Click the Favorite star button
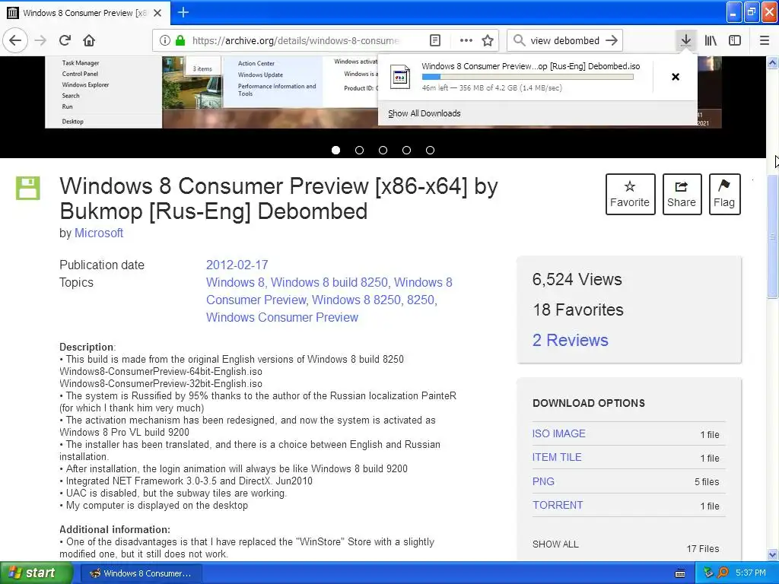The image size is (779, 584). [x=630, y=194]
